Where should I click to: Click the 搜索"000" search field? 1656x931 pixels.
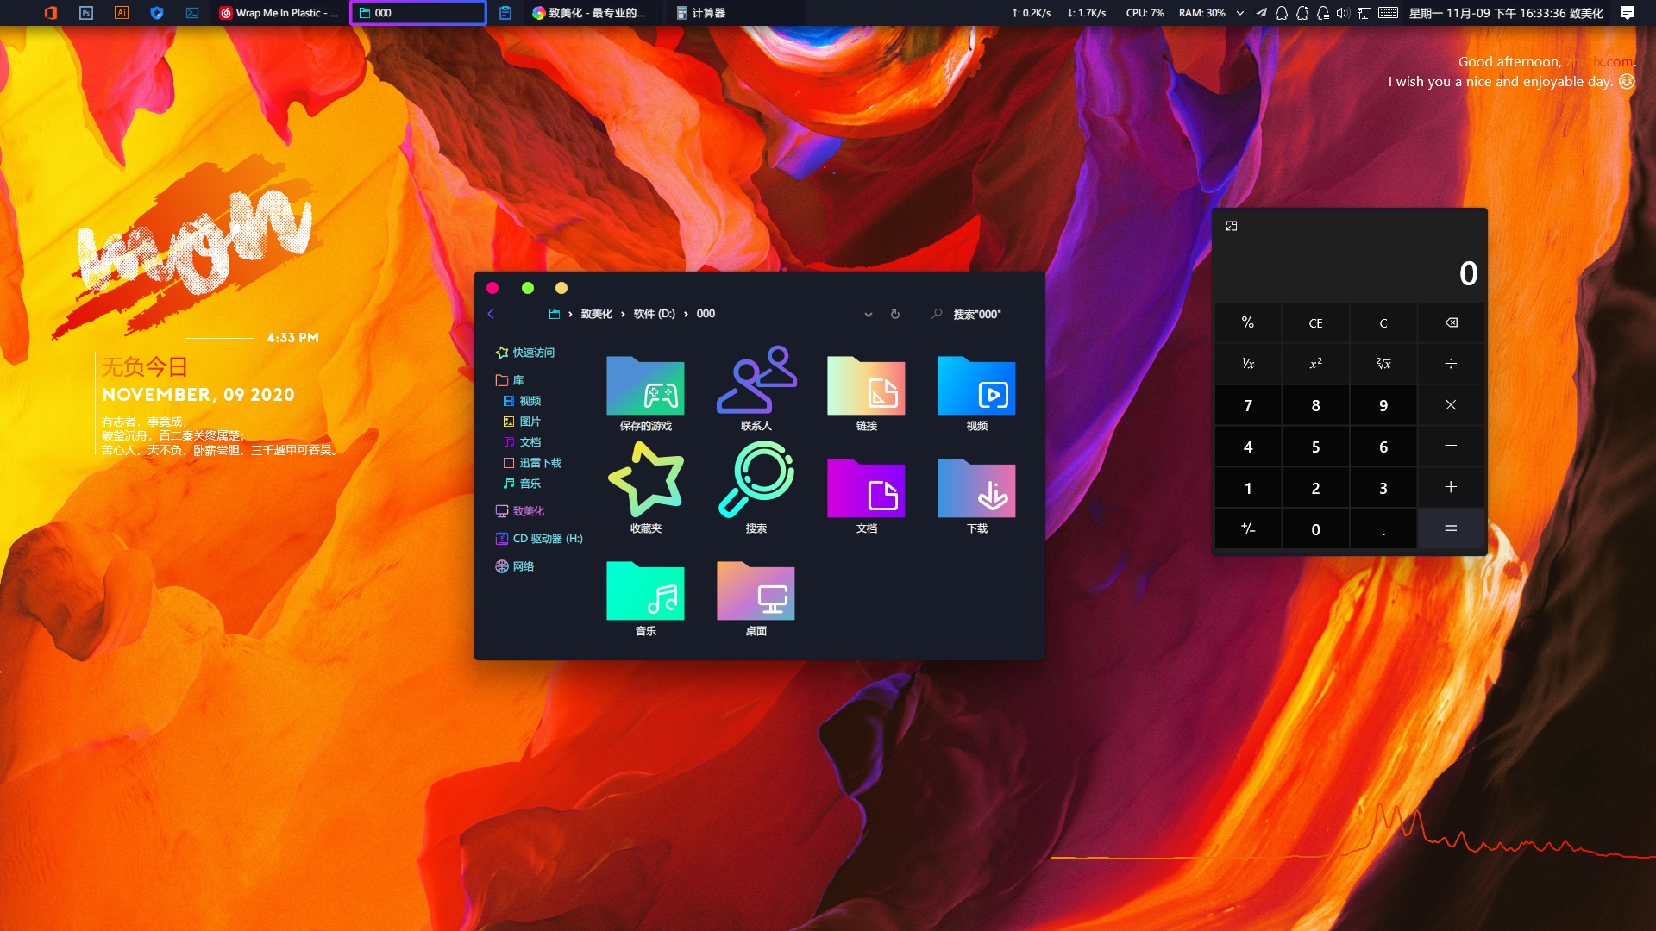976,314
